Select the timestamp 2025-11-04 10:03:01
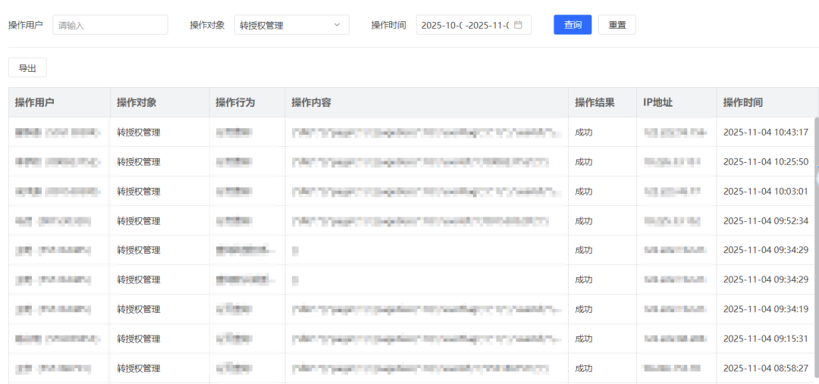Image resolution: width=819 pixels, height=384 pixels. [766, 192]
